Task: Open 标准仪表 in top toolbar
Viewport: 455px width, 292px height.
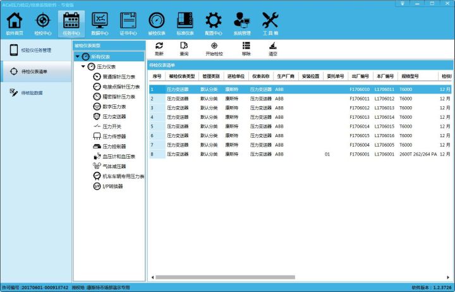Action: (185, 23)
